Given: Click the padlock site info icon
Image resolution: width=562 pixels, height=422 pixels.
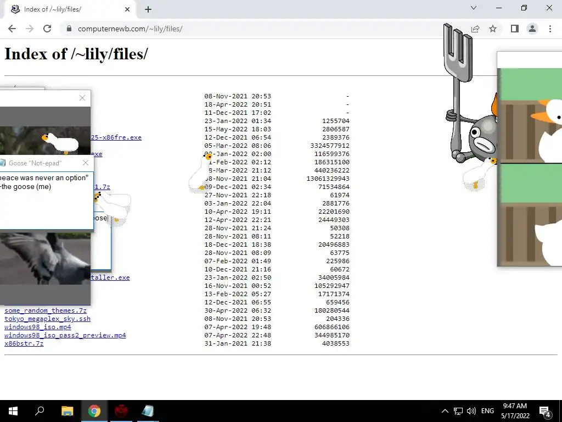Looking at the screenshot, I should click(x=69, y=29).
